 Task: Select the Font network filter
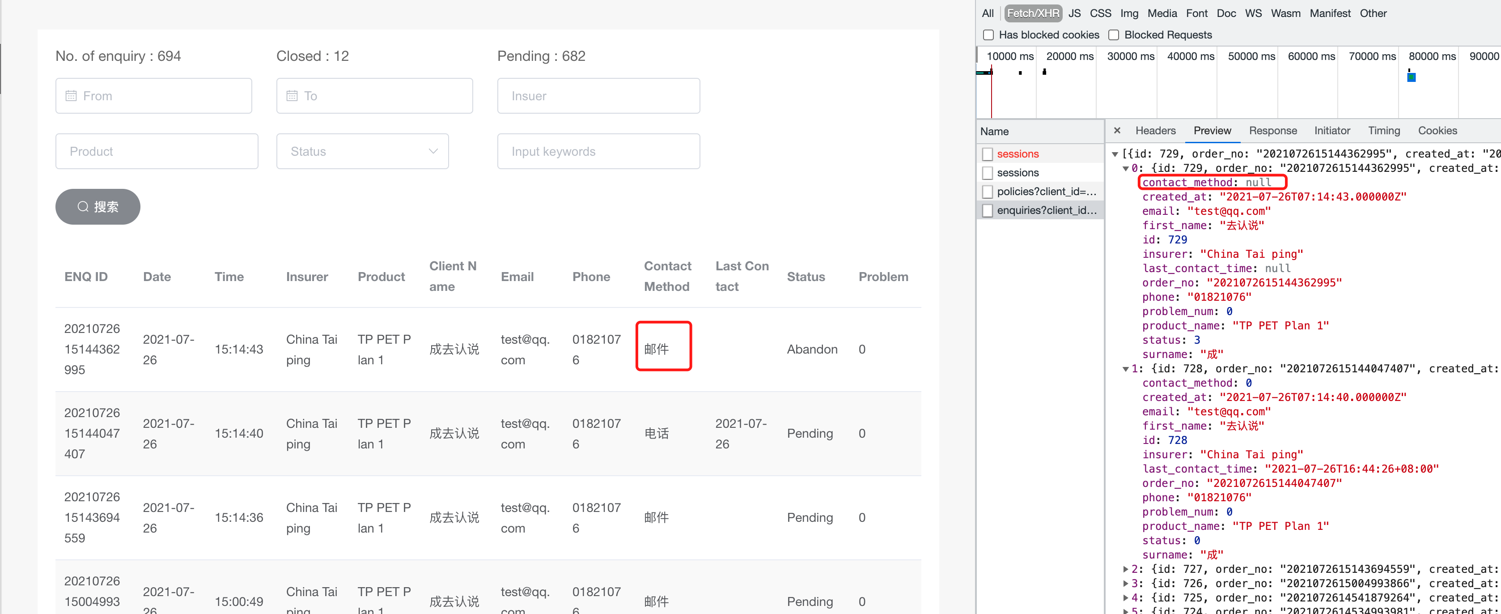[1197, 13]
